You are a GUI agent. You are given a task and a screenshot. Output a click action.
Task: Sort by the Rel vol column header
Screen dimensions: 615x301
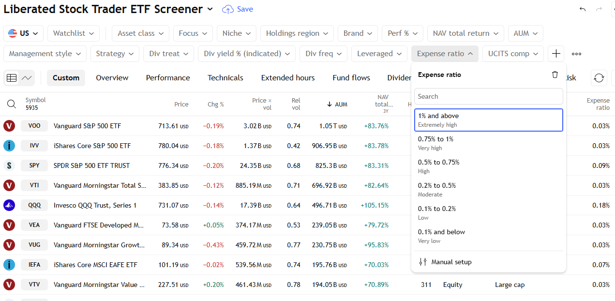tap(296, 104)
